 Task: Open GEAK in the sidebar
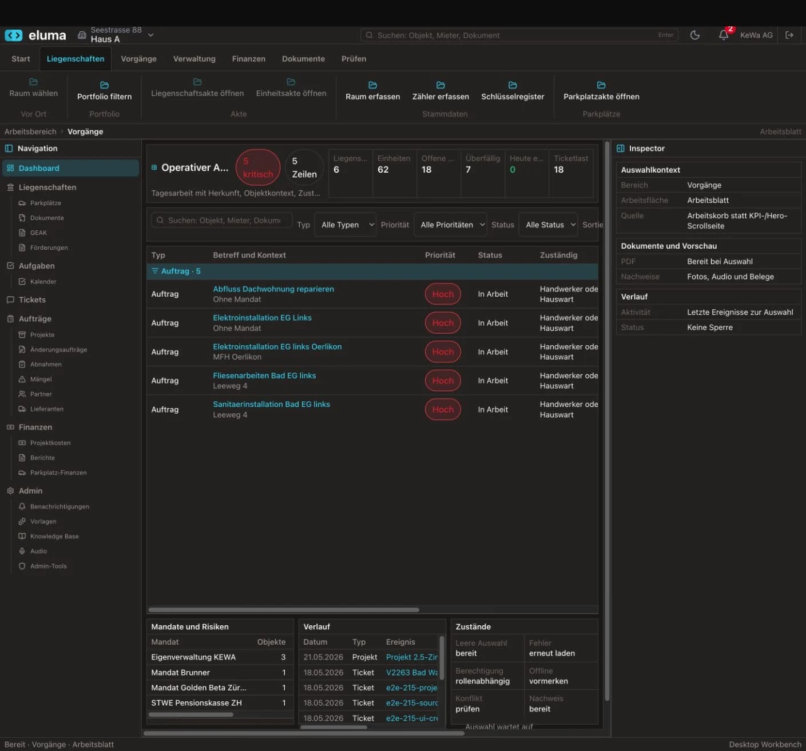[x=38, y=233]
